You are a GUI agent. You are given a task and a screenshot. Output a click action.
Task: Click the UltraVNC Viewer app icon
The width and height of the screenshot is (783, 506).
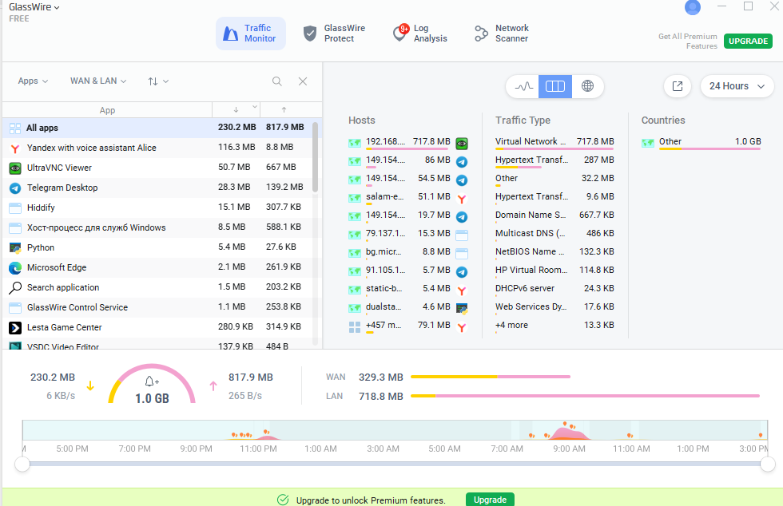15,168
